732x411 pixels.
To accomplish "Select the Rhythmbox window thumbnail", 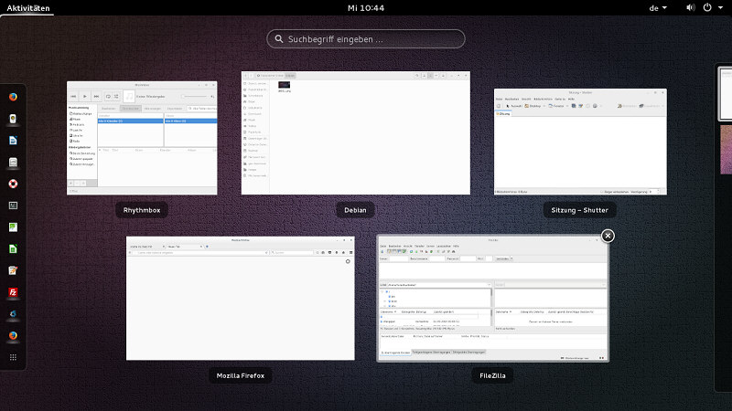I will 142,138.
